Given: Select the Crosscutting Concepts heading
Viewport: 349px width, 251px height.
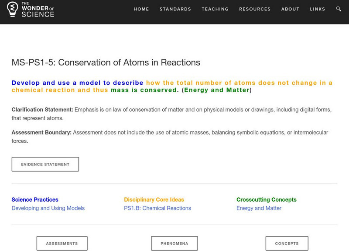Looking at the screenshot, I should [267, 199].
